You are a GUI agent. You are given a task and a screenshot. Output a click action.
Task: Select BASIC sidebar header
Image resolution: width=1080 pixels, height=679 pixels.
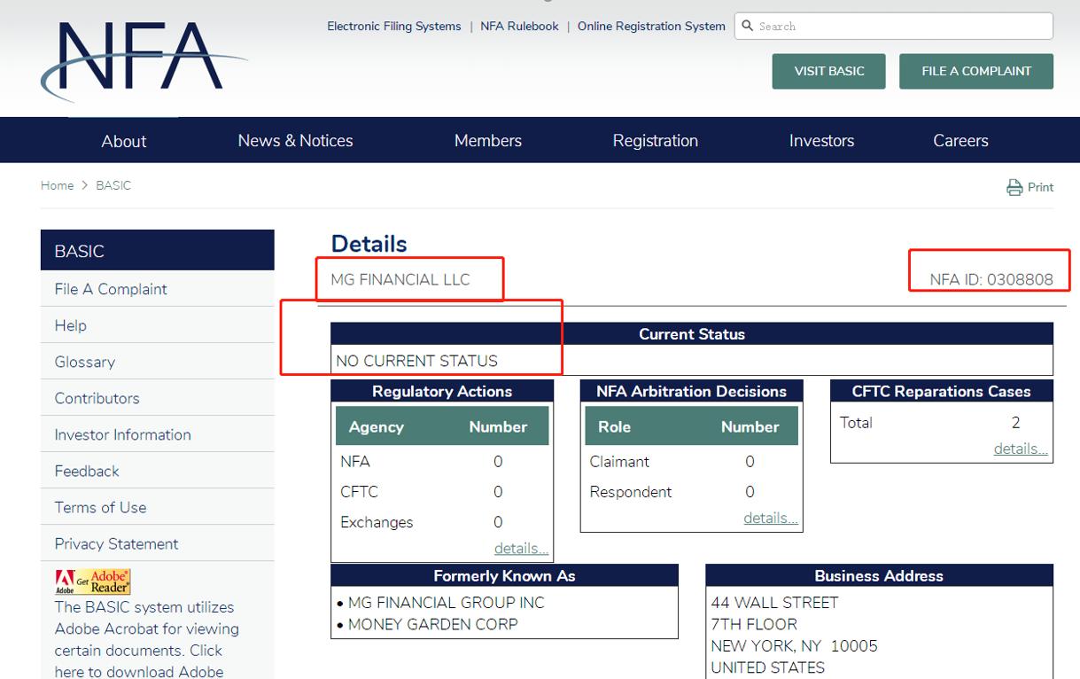click(158, 251)
